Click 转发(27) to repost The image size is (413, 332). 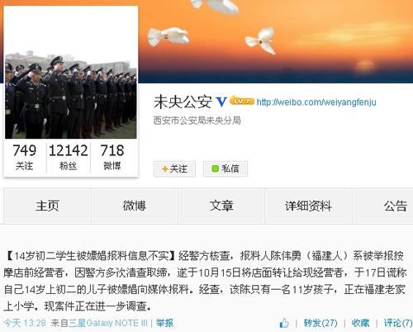click(320, 323)
